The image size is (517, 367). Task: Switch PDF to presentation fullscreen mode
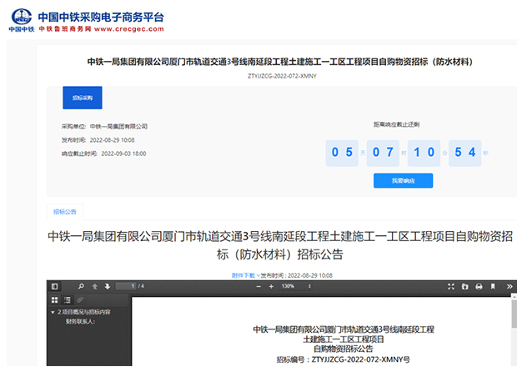(451, 287)
